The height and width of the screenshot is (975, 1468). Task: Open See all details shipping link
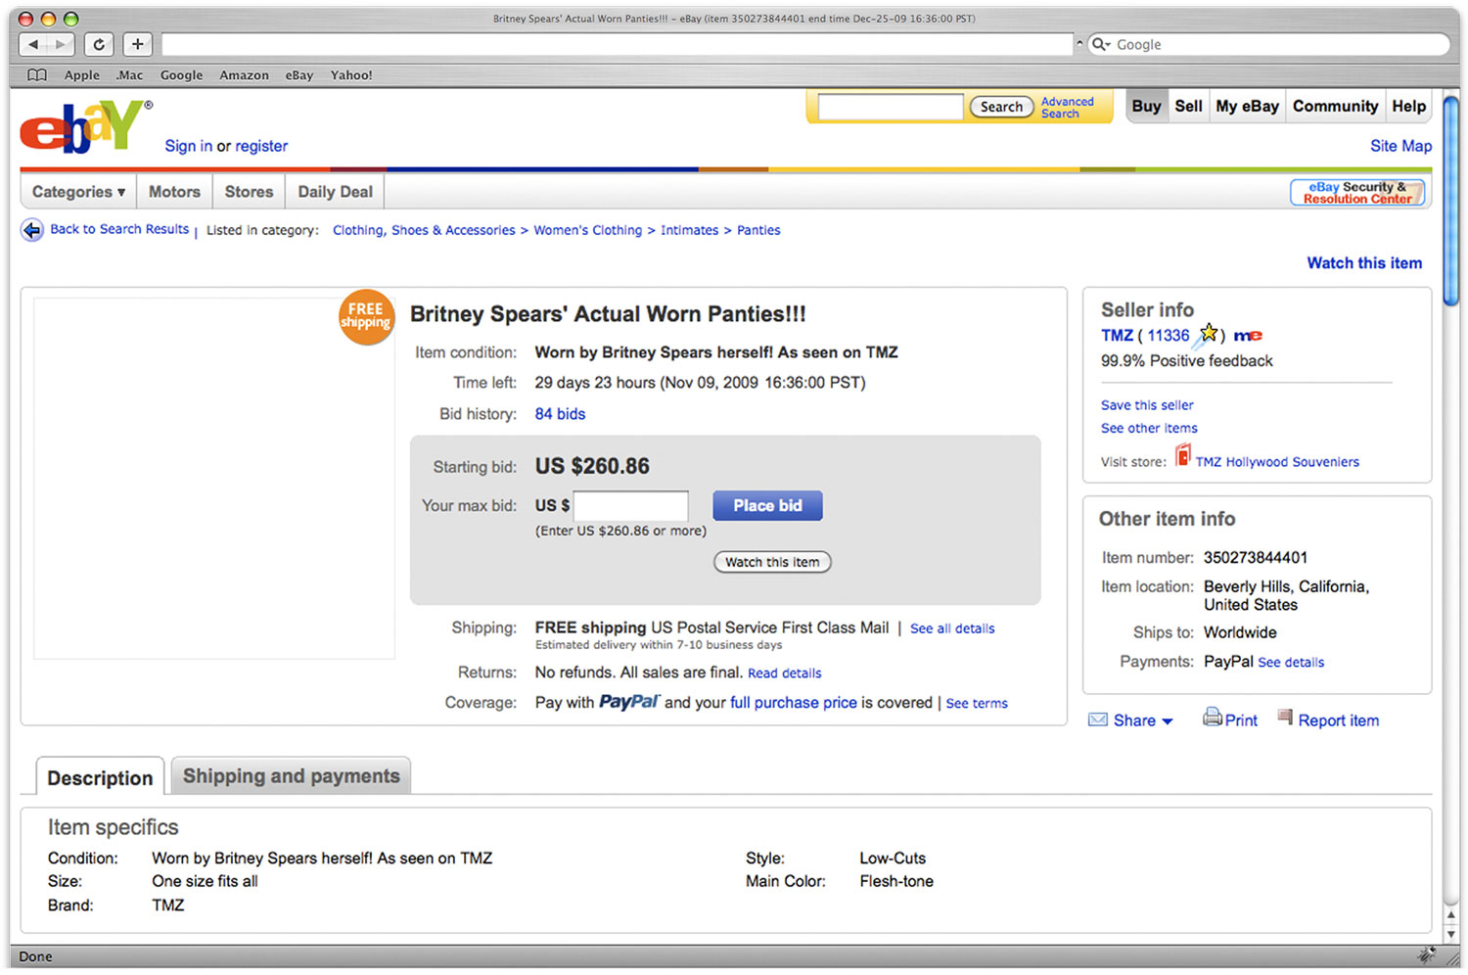(952, 628)
